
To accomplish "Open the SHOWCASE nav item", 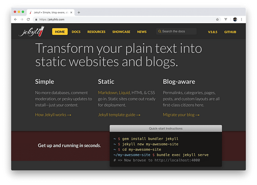I will point(121,32).
